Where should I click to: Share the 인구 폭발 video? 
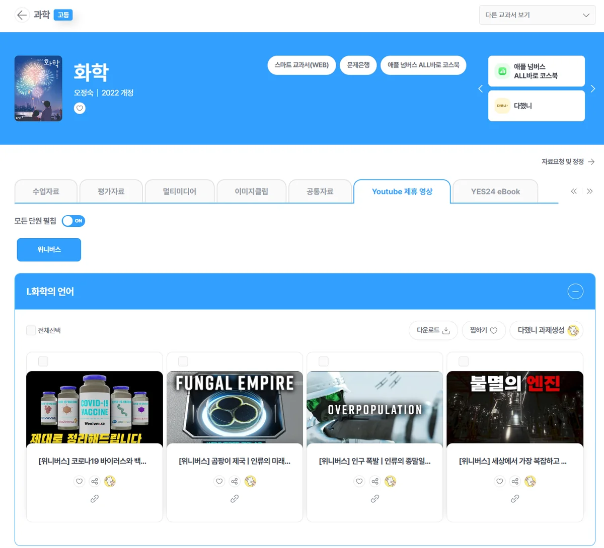375,481
